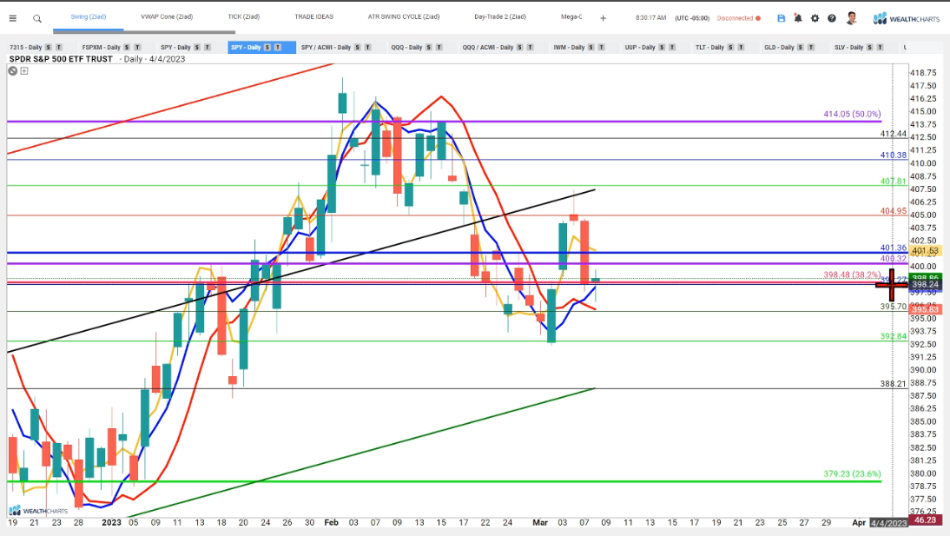Open the UUP - Daily chart tab

tap(640, 47)
